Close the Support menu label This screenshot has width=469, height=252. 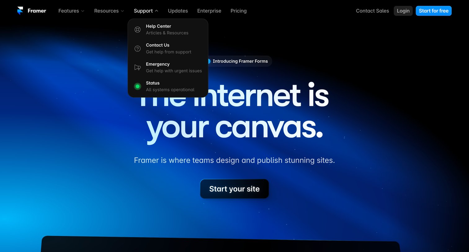143,11
